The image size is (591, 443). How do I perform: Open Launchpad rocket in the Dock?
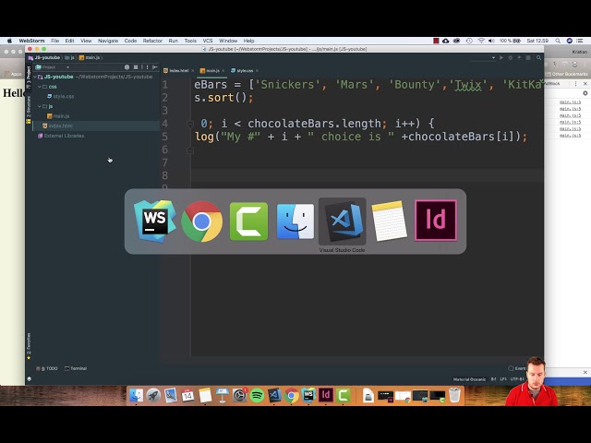[x=153, y=396]
